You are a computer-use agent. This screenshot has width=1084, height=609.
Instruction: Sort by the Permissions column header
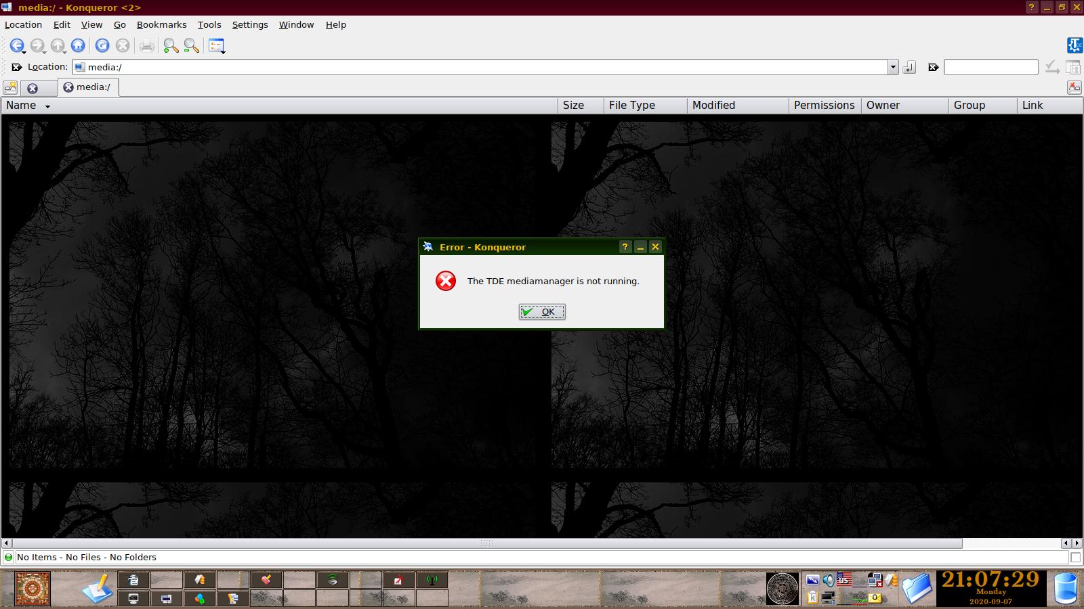[825, 106]
